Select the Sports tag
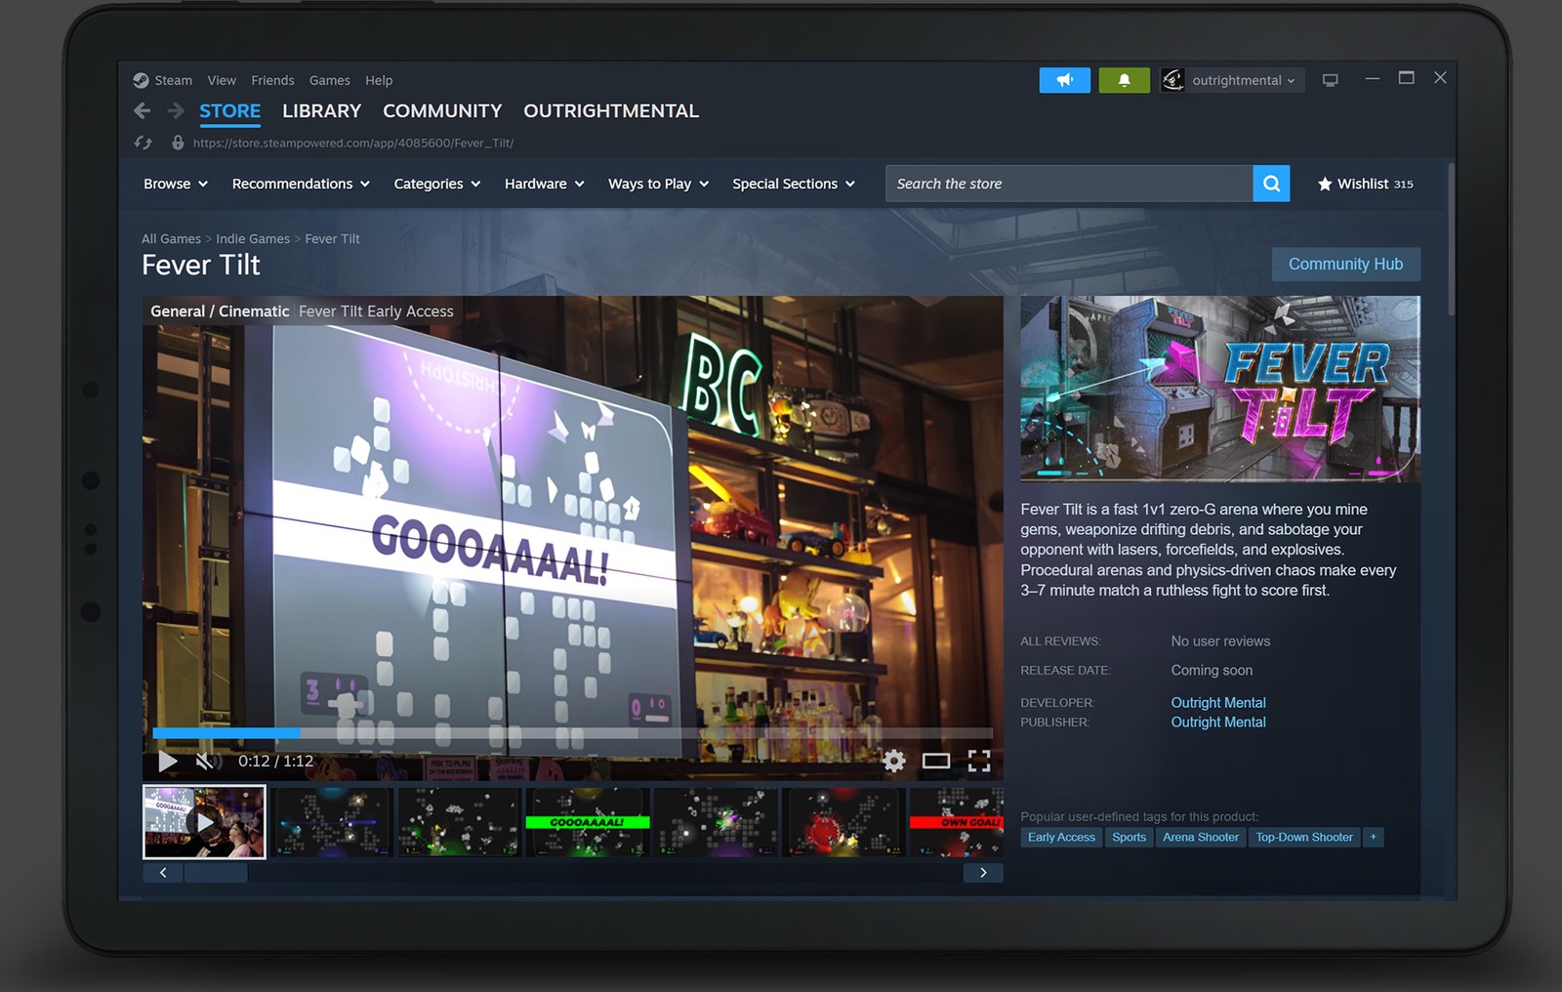Viewport: 1562px width, 992px height. point(1129,837)
